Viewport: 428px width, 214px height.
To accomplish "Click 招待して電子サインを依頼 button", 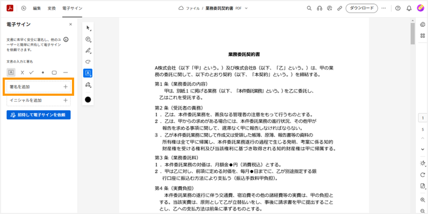I will 38,115.
